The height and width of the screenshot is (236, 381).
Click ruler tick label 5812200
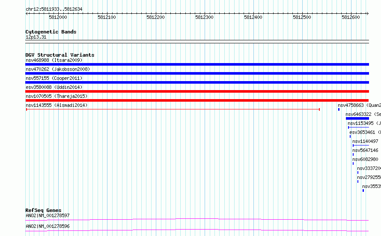(155, 17)
